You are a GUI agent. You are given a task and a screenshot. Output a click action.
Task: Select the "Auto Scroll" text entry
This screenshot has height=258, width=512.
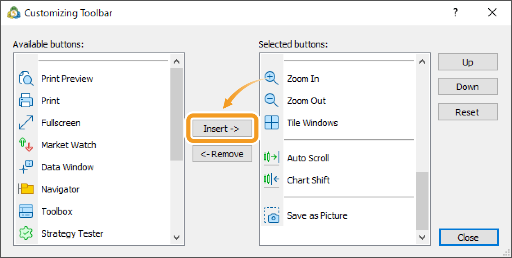(x=308, y=158)
